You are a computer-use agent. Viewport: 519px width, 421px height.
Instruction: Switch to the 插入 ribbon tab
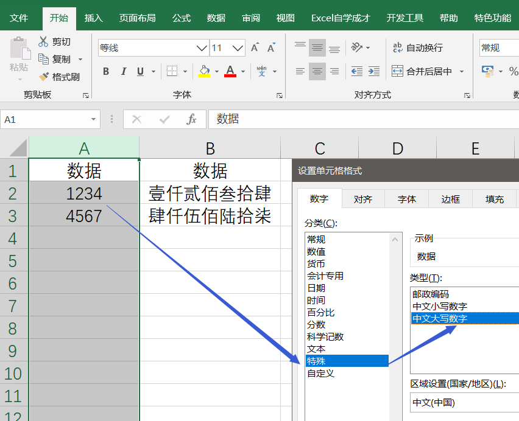coord(93,18)
